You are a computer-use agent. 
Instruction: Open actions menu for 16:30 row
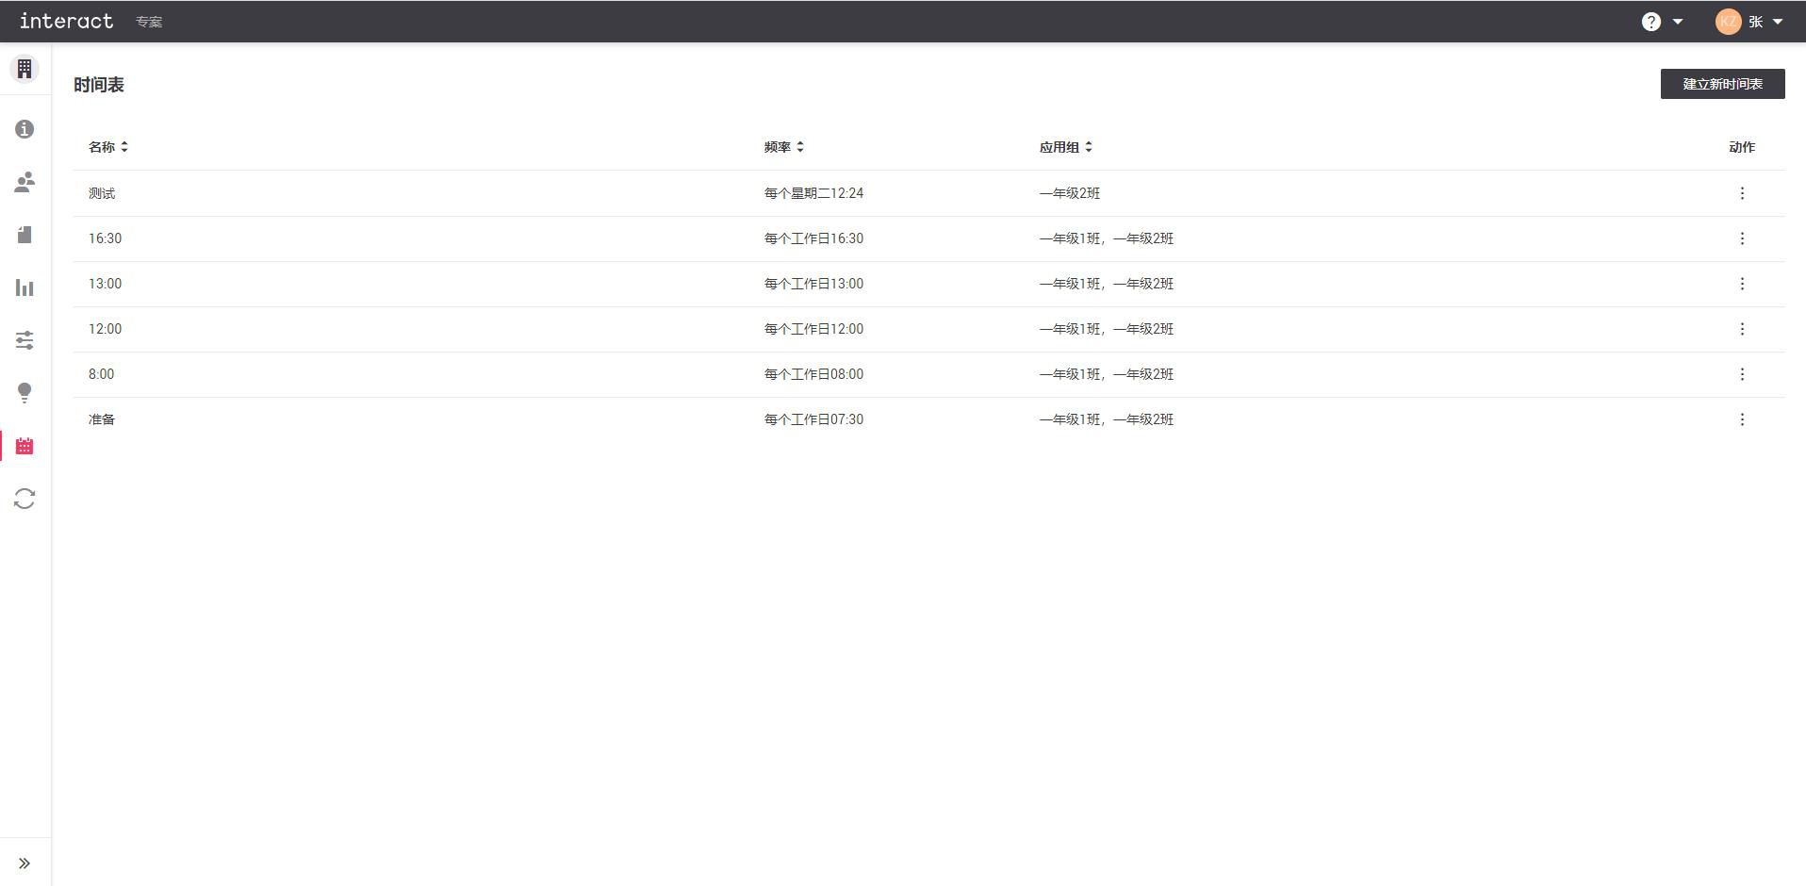click(x=1742, y=238)
